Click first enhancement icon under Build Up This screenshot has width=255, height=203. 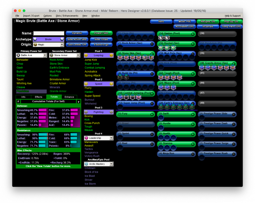click(x=120, y=77)
